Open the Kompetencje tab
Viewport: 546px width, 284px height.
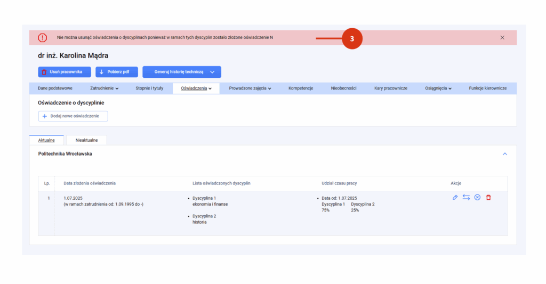click(301, 88)
